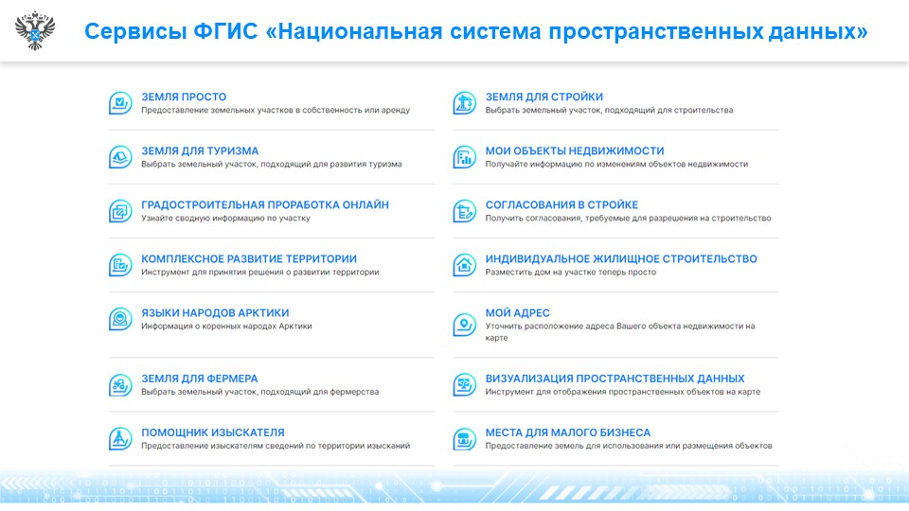Image resolution: width=909 pixels, height=511 pixels.
Task: Click the Языки народов Арктики icon
Action: coord(120,319)
